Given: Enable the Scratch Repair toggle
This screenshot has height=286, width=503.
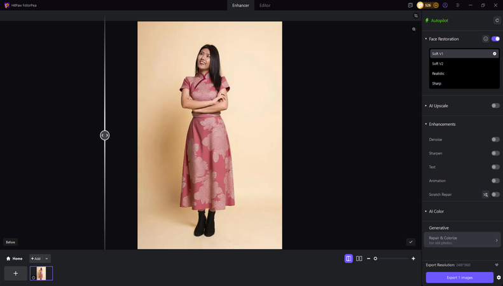Looking at the screenshot, I should pyautogui.click(x=495, y=194).
